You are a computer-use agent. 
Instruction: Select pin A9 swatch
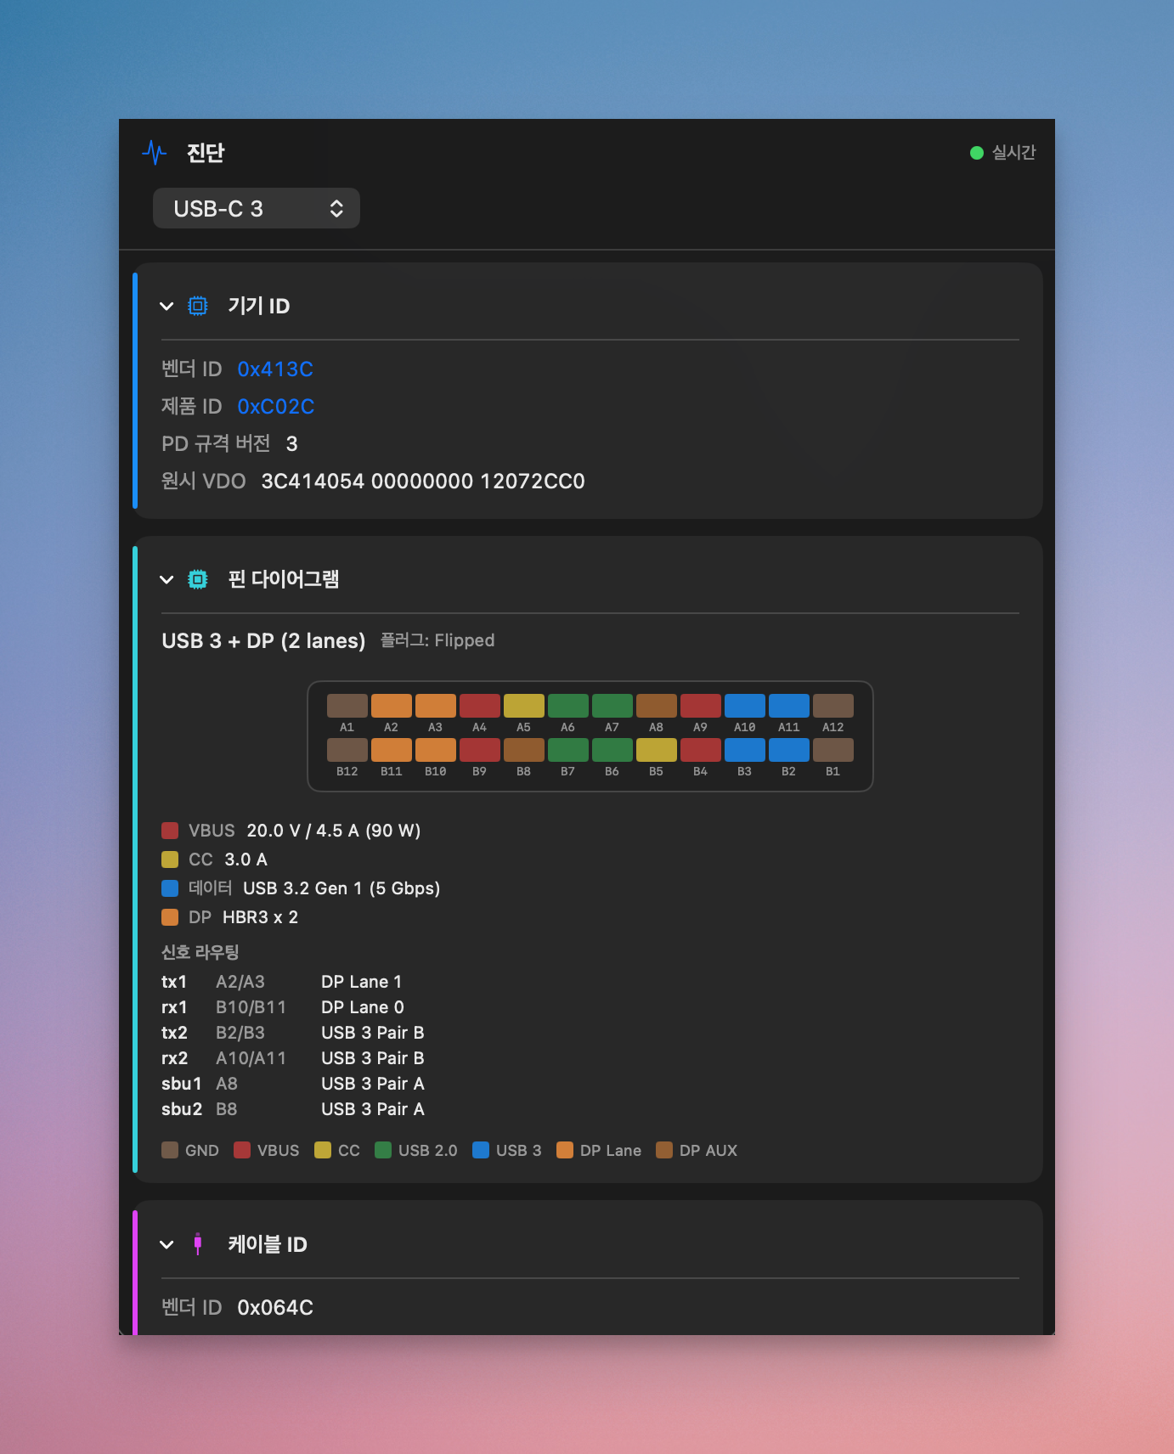[701, 706]
